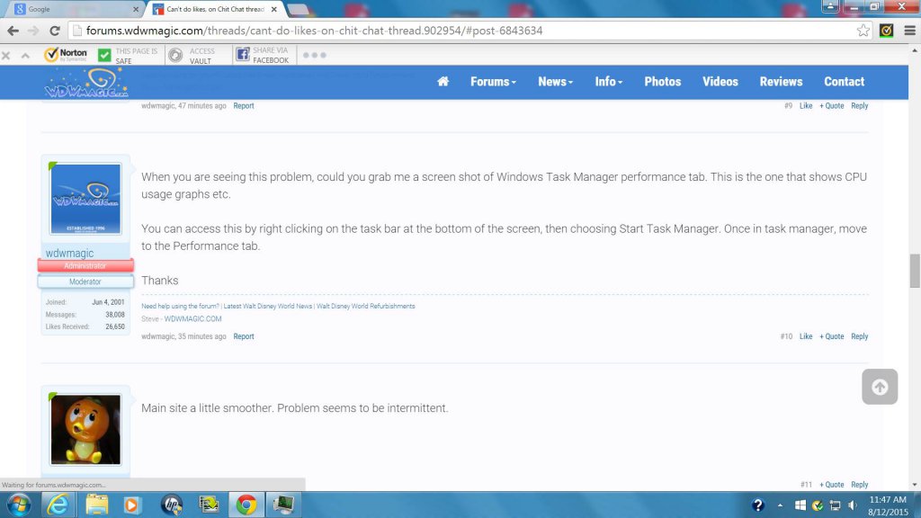Bookmark this page with the star icon
Screen dimensions: 921x518
tap(863, 31)
